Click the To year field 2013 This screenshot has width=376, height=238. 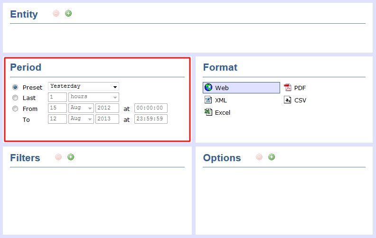pos(107,119)
